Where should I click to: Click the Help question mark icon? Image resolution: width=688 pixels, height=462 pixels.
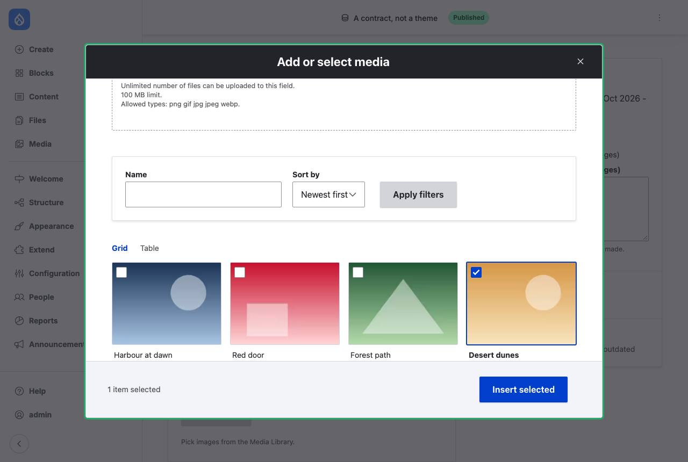tap(19, 391)
